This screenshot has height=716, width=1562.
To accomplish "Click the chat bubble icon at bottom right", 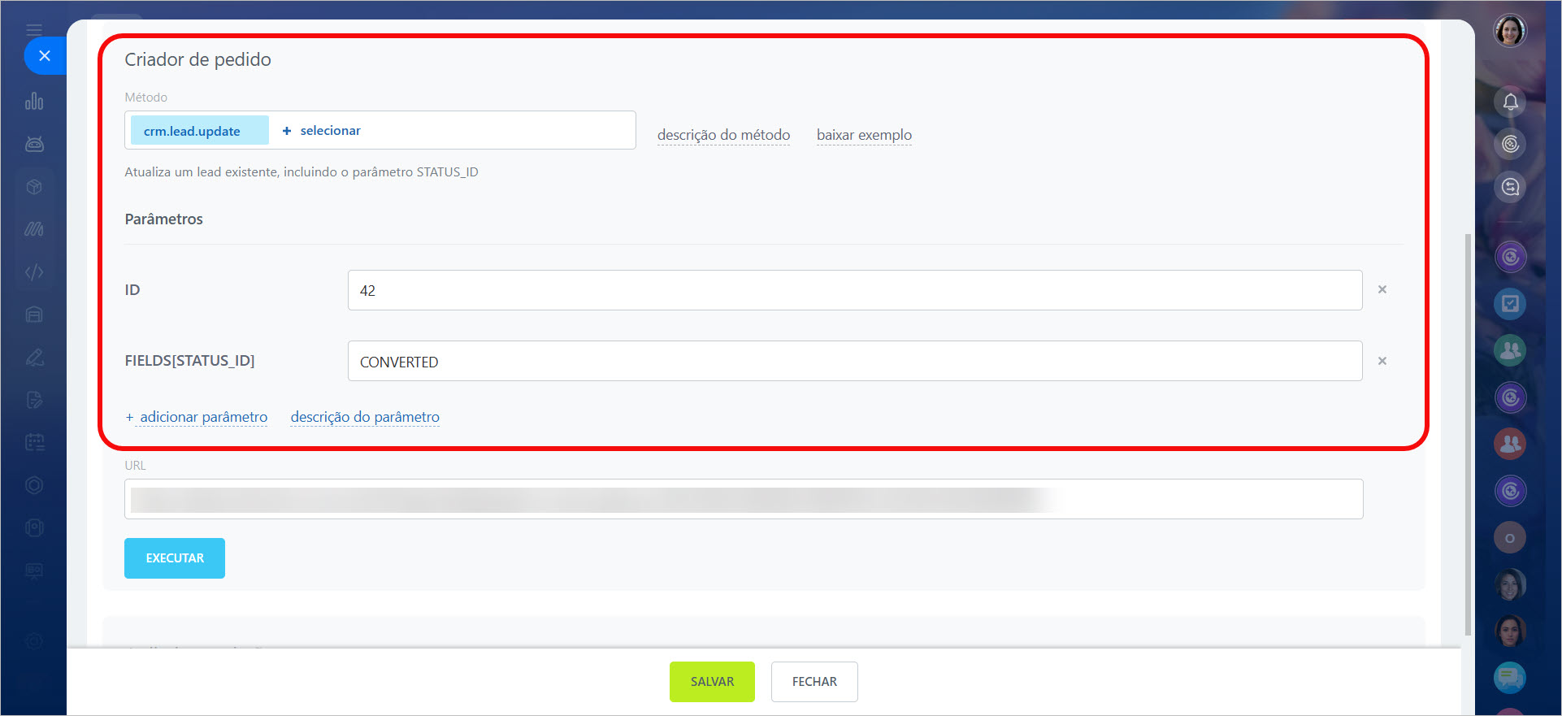I will [1510, 677].
